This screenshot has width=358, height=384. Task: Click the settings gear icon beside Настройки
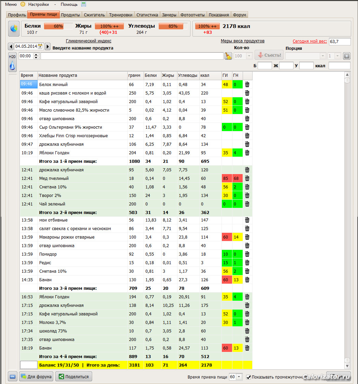pyautogui.click(x=23, y=4)
